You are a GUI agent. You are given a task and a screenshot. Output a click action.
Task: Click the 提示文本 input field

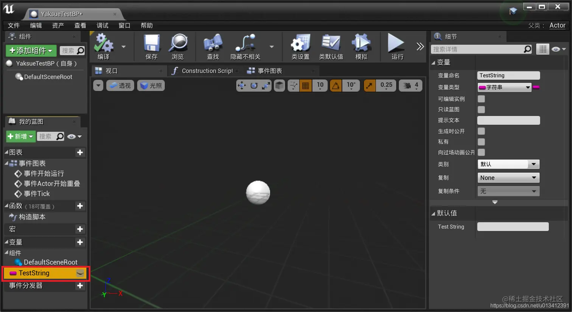508,120
